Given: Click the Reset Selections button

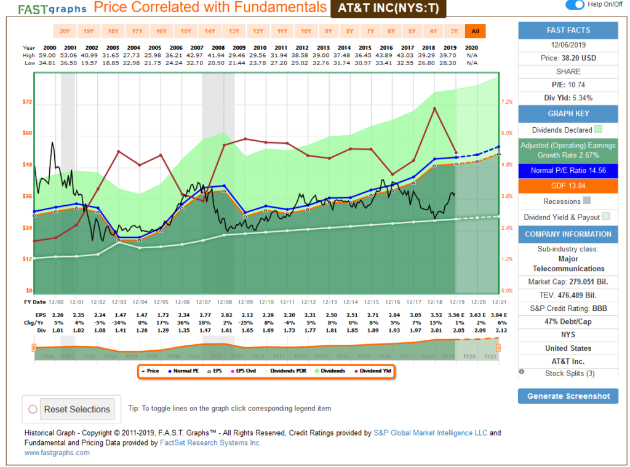Looking at the screenshot, I should coord(77,409).
